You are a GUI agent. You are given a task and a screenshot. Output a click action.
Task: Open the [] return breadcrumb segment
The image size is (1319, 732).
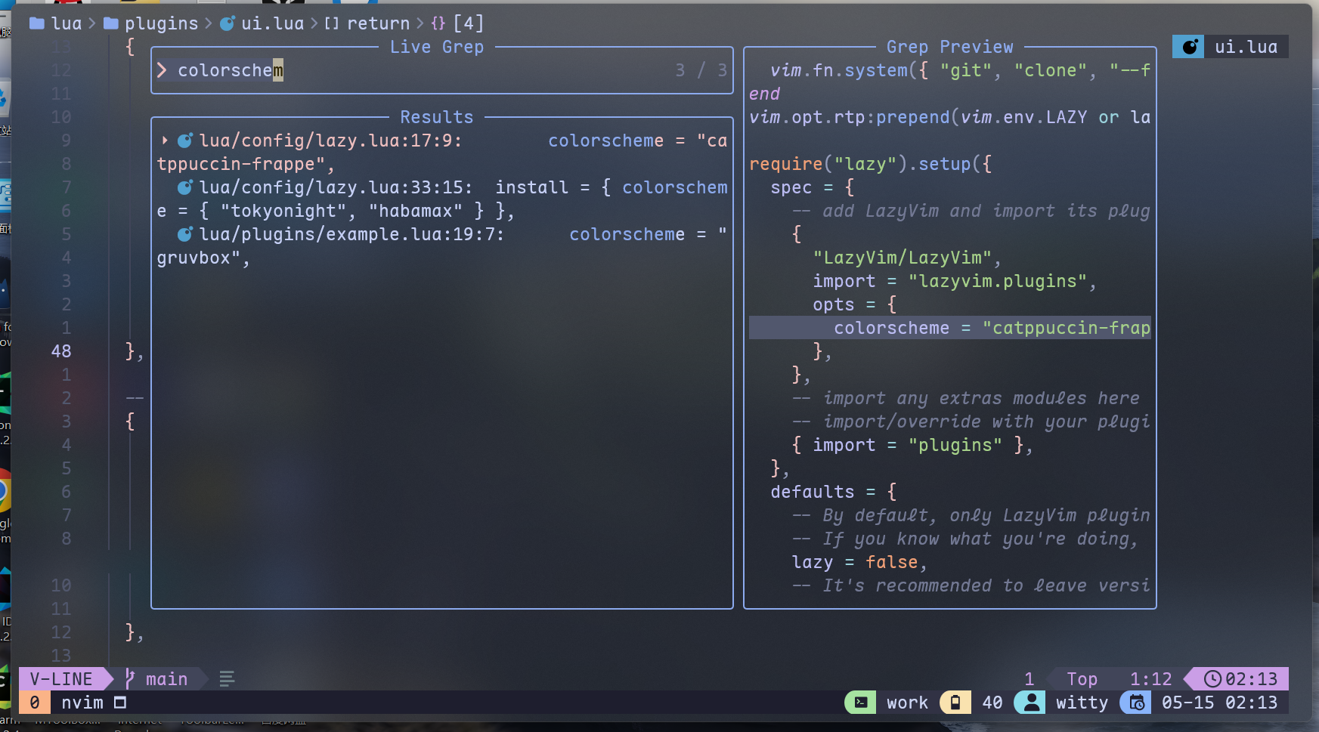367,23
